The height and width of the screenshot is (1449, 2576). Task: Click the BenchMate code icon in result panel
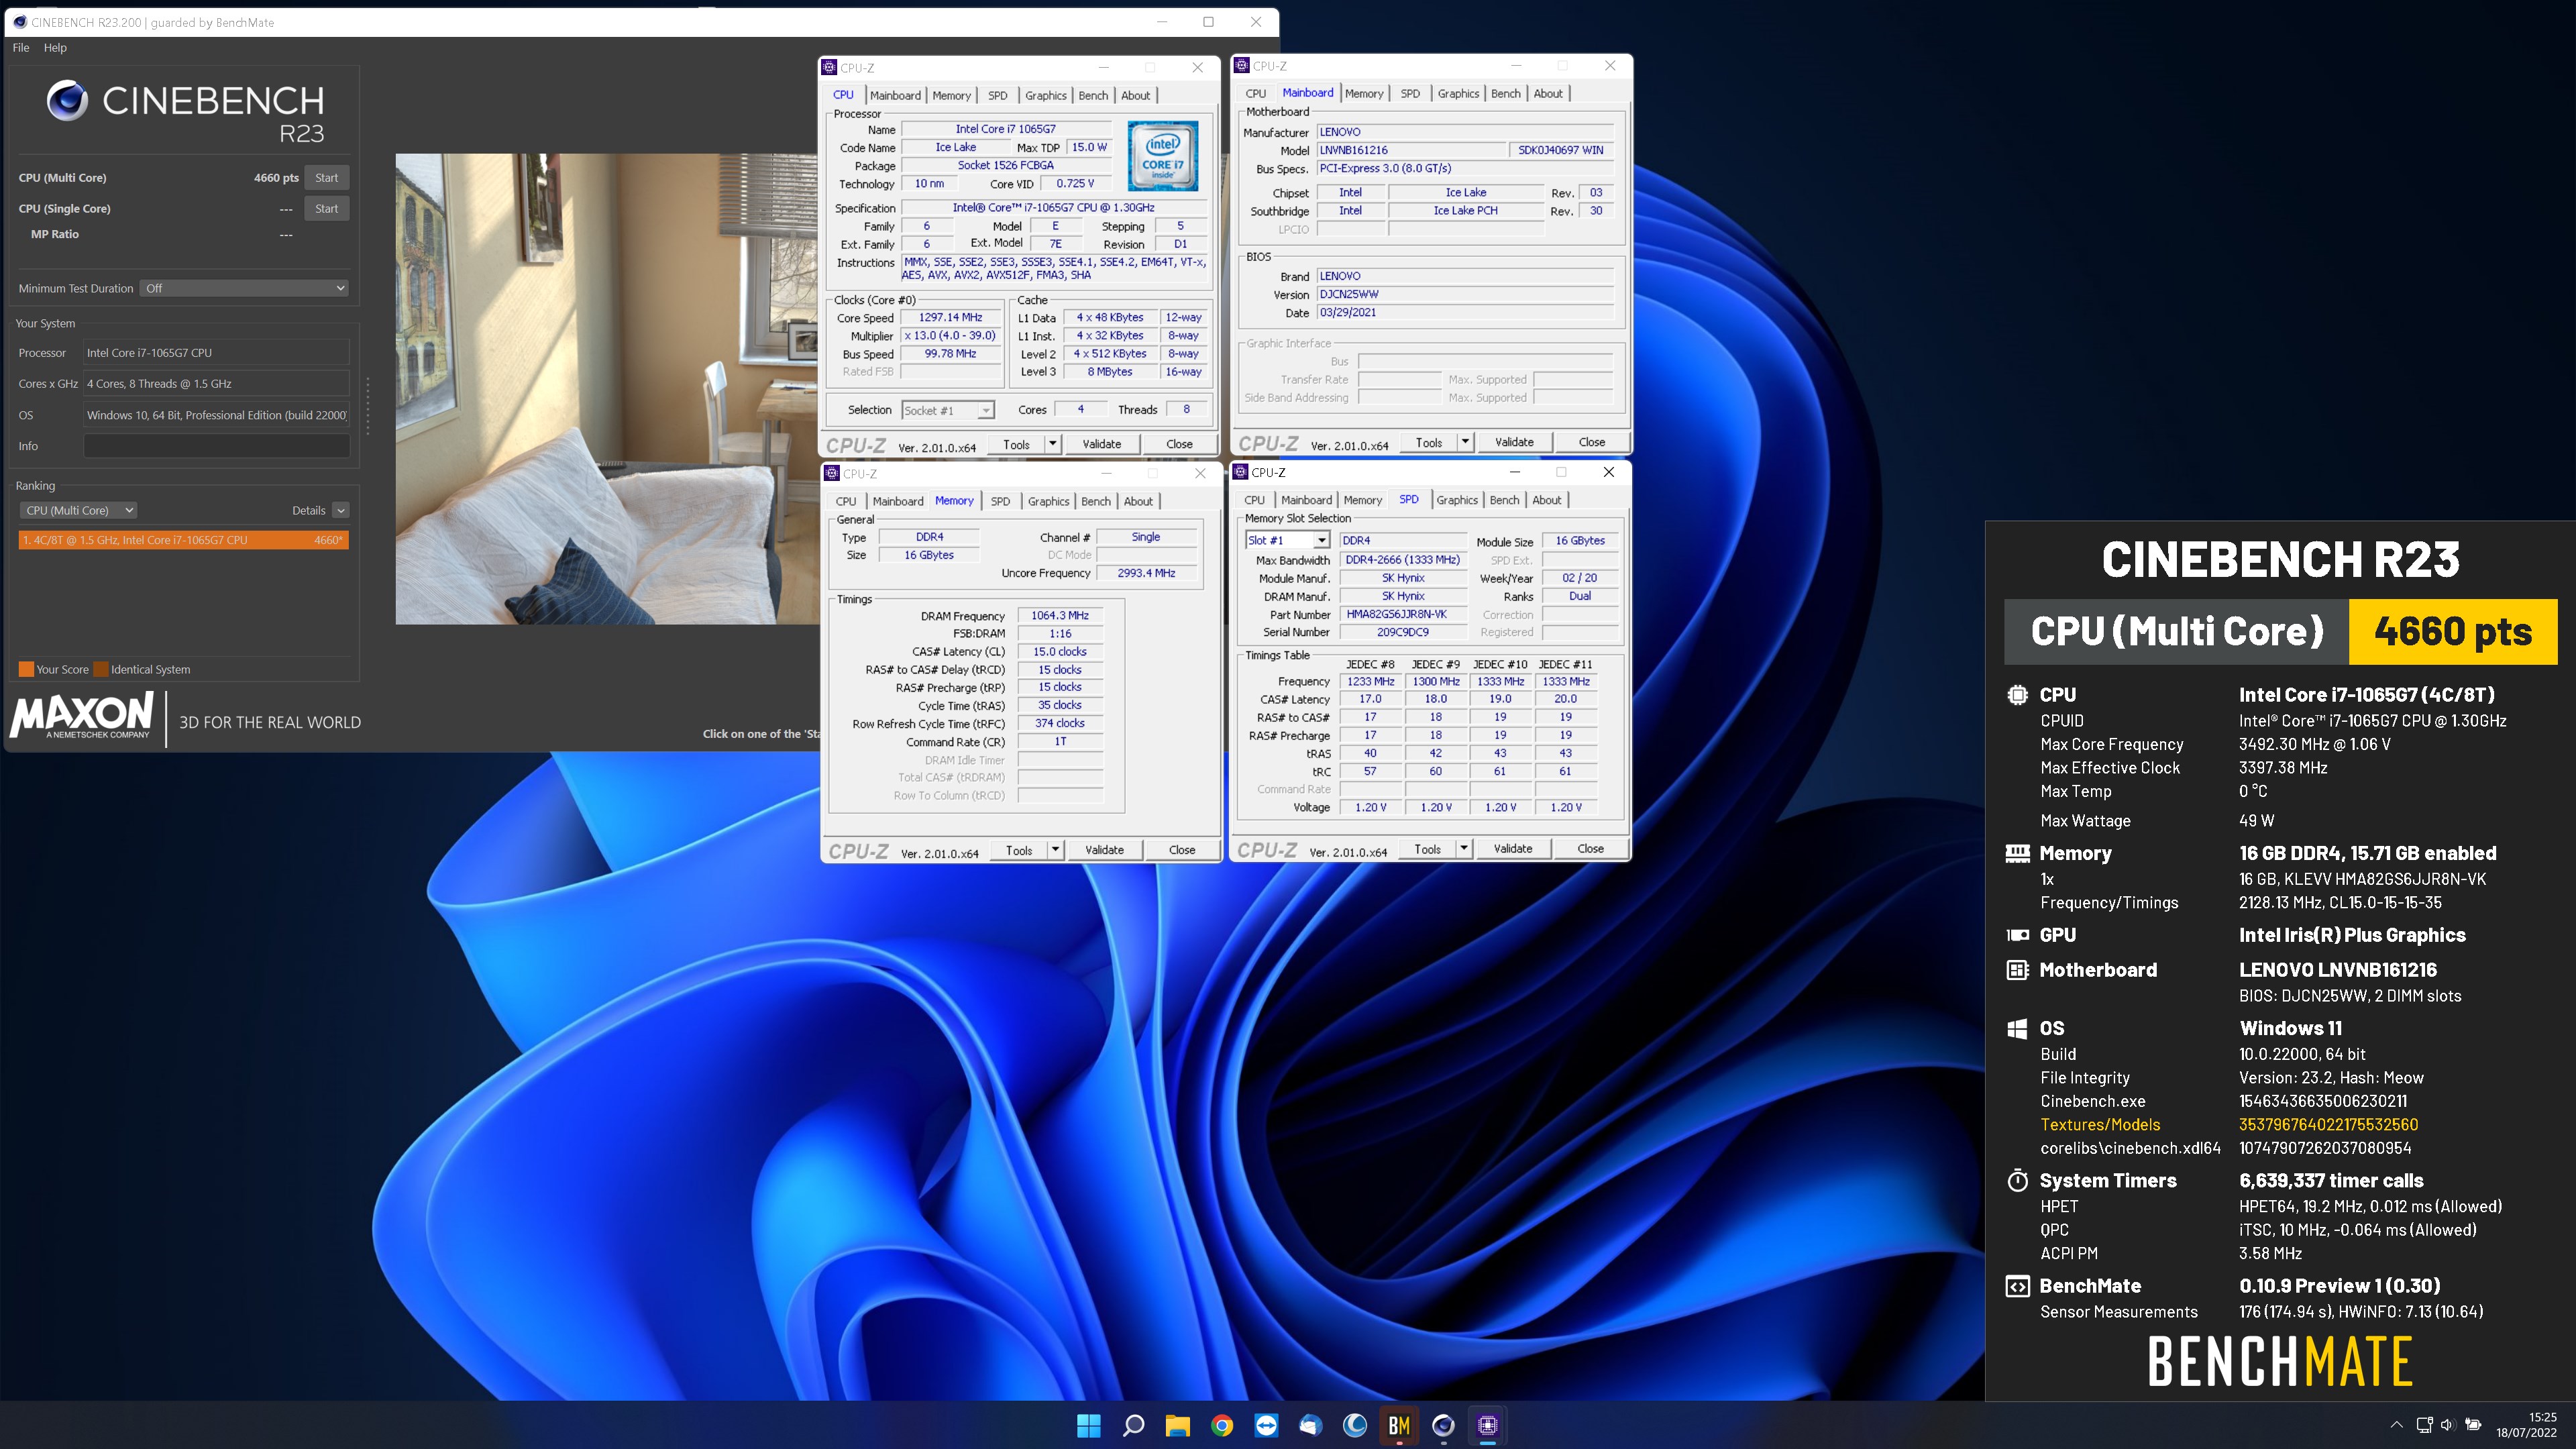(x=2017, y=1286)
